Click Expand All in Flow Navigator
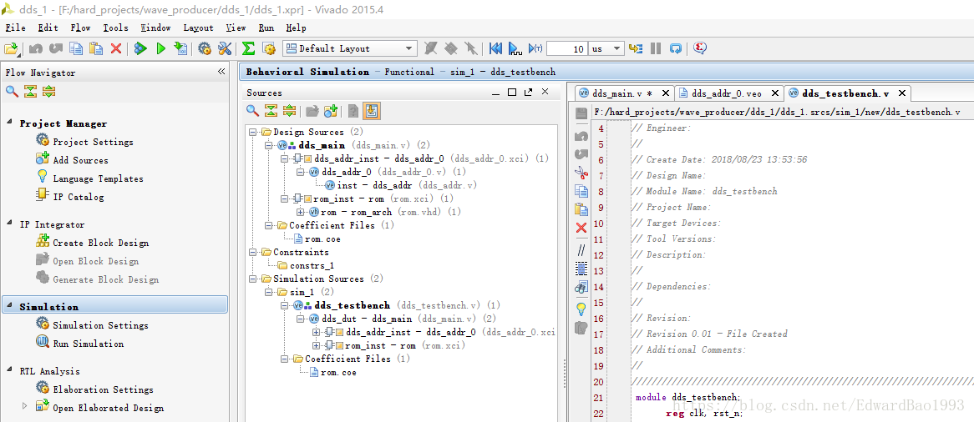The width and height of the screenshot is (974, 422). pos(49,91)
